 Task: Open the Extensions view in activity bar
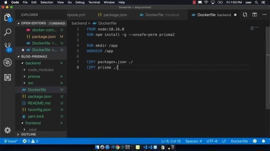coord(8,77)
